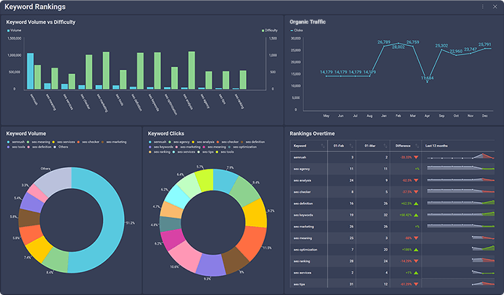The width and height of the screenshot is (504, 295).
Task: Click the -61.29% difference value
Action: pos(406,285)
